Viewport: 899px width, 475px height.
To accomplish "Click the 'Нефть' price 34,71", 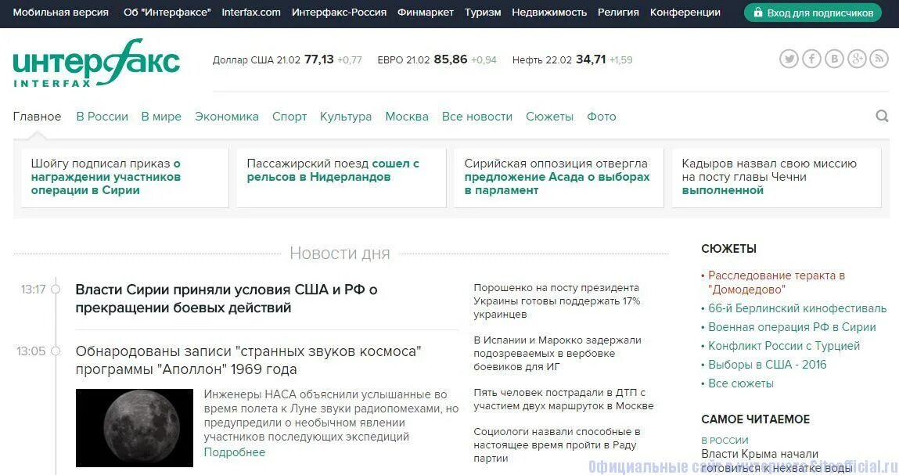I will pos(572,59).
